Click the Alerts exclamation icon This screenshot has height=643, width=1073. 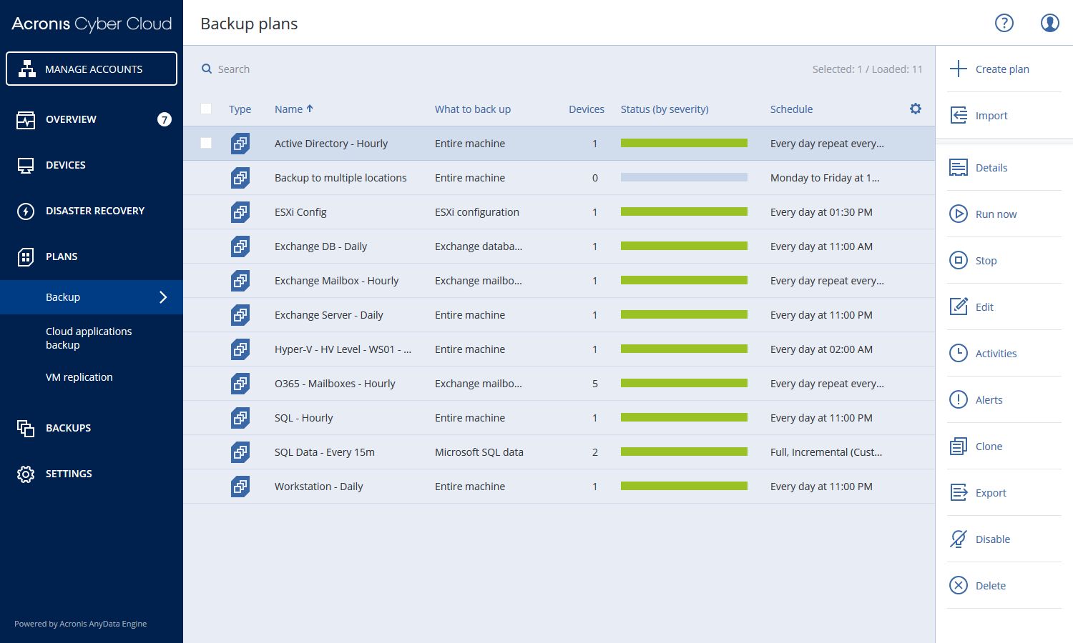[958, 399]
